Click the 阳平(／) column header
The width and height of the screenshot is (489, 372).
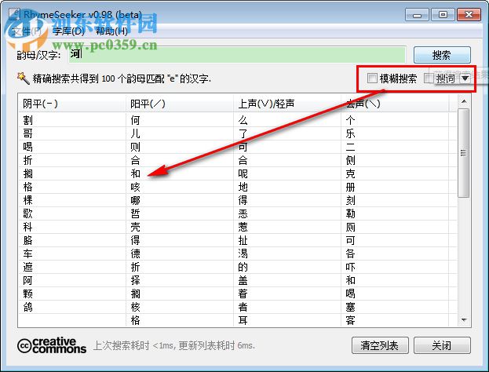click(x=179, y=104)
